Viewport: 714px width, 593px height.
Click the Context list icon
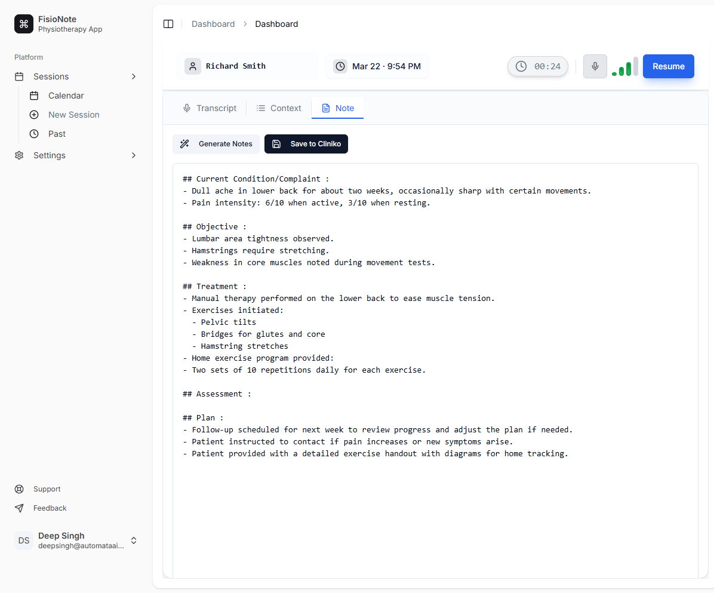[x=260, y=108]
